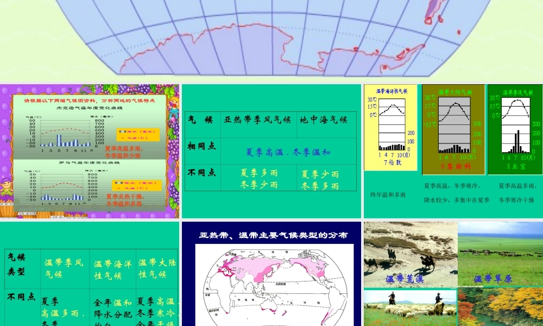Click the text 夏季高温，冬季寒冷

coord(452,186)
